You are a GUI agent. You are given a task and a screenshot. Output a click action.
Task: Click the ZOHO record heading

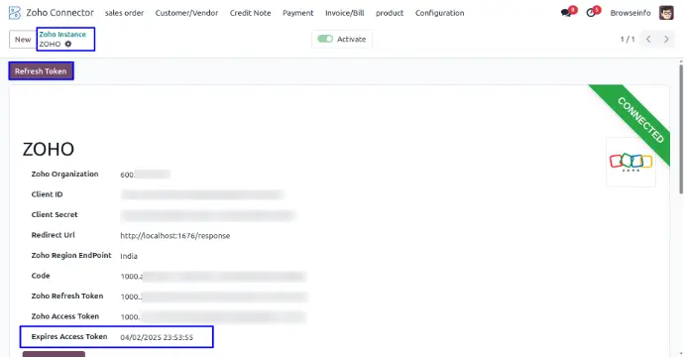tap(49, 150)
